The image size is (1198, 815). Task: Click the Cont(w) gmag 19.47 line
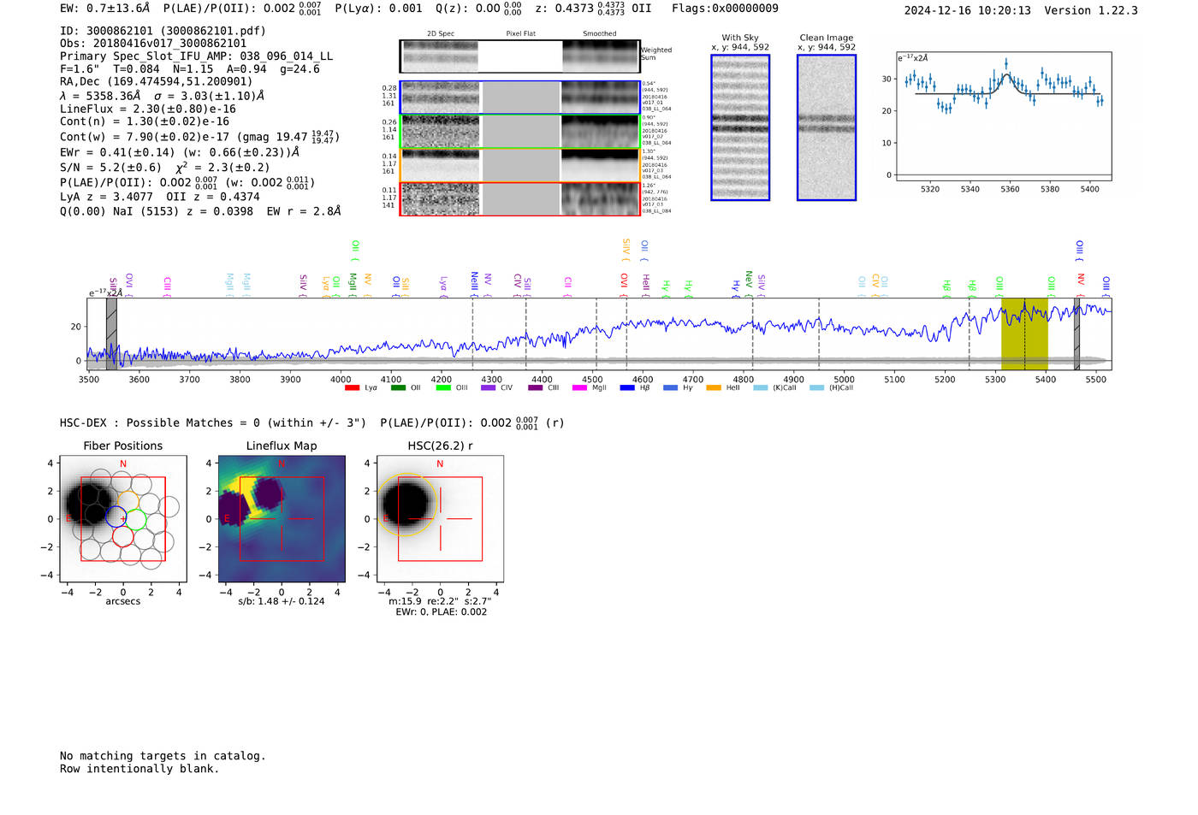coord(199,137)
